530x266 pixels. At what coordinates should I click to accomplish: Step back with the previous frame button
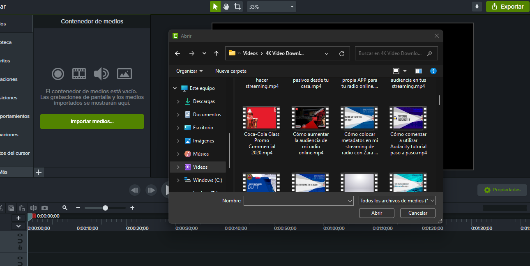tap(135, 190)
